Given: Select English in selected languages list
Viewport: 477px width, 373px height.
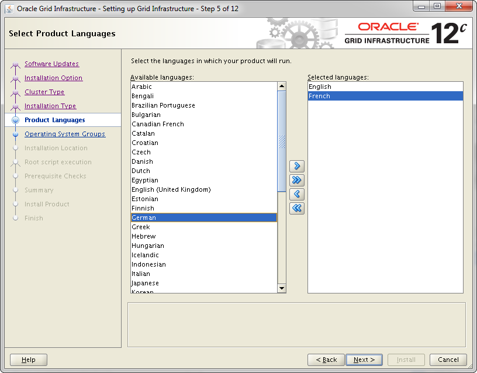Looking at the screenshot, I should [x=320, y=87].
